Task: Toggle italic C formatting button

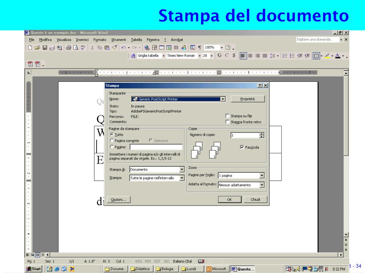Action: coord(227,55)
